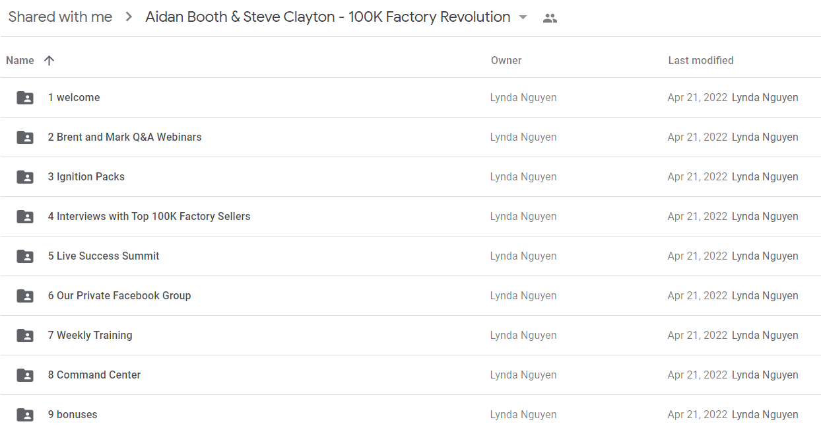Click the folder icon for 6 Our Private Facebook Group

(25, 296)
